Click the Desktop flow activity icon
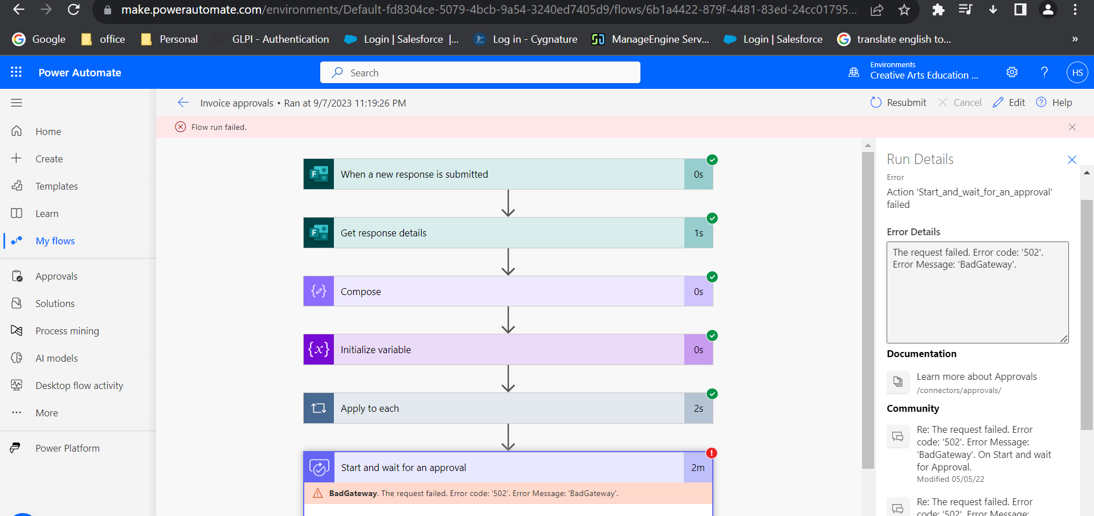Viewport: 1094px width, 516px height. (x=17, y=385)
